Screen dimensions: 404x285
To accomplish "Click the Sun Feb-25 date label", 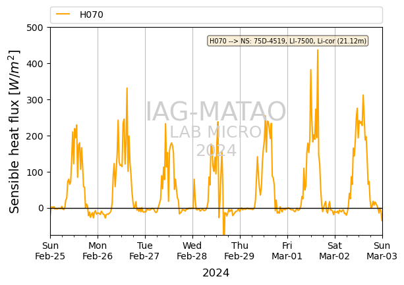I will 50,251.
